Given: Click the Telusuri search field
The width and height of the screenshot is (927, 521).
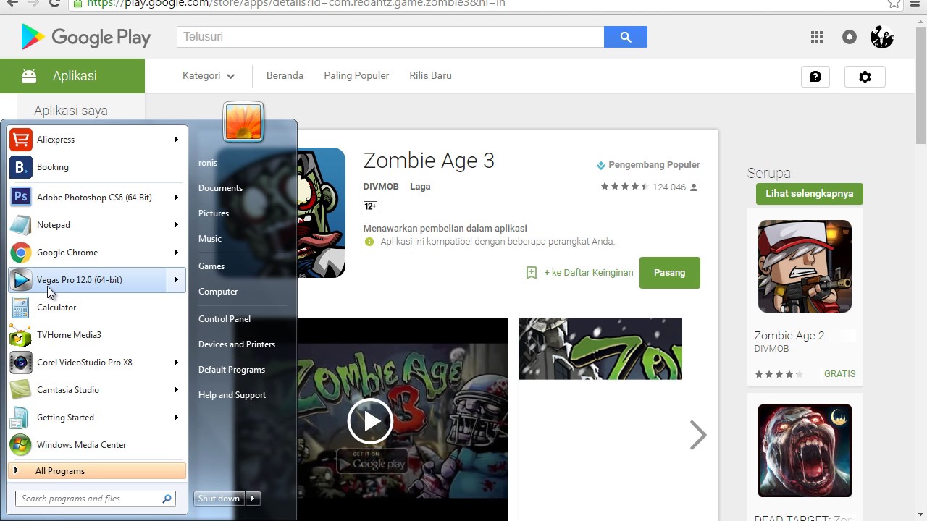Looking at the screenshot, I should pyautogui.click(x=390, y=37).
